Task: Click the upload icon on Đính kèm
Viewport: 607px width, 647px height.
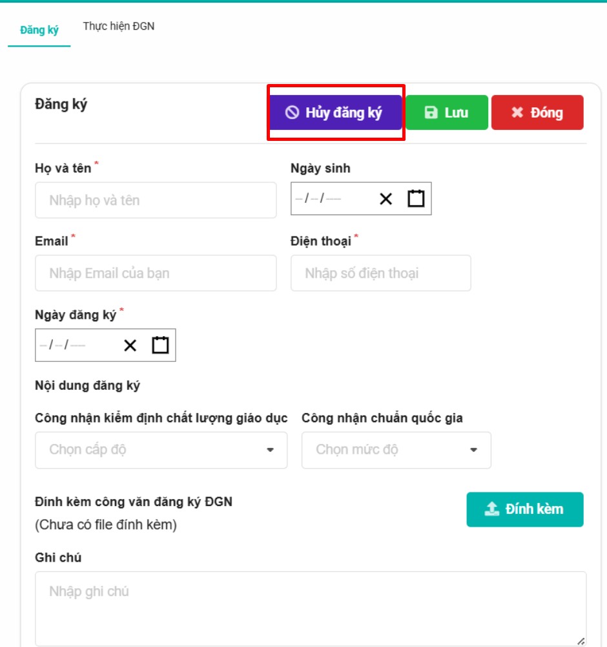Action: (x=492, y=509)
